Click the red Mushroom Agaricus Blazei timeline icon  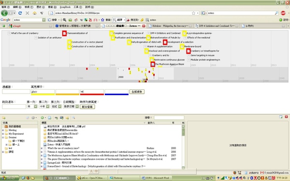coord(153,64)
